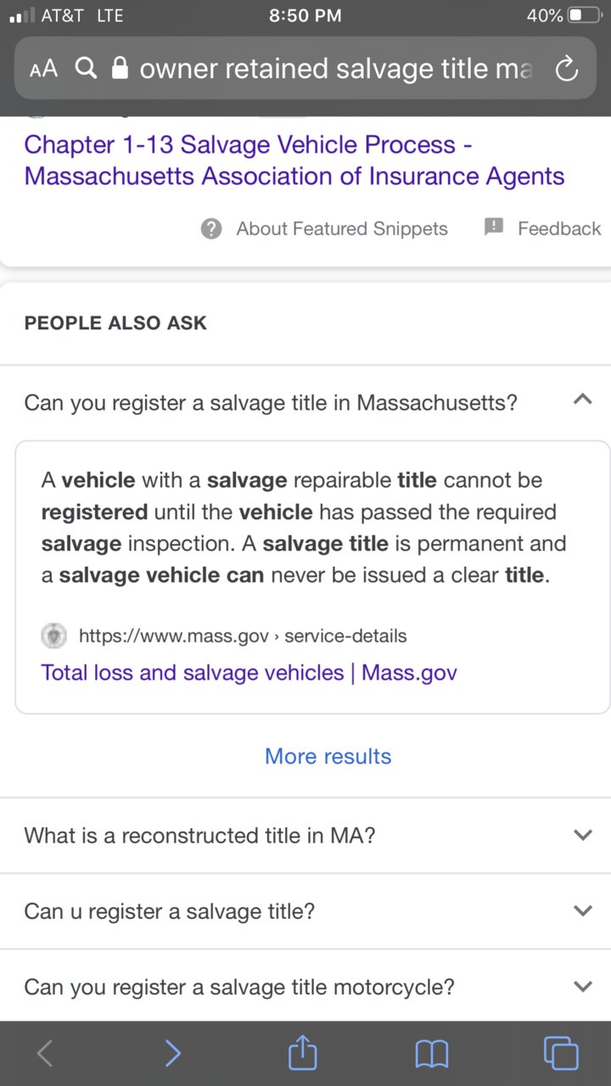Expand 'What is a reconstructed title in MA?'
This screenshot has height=1086, width=611.
[x=305, y=835]
